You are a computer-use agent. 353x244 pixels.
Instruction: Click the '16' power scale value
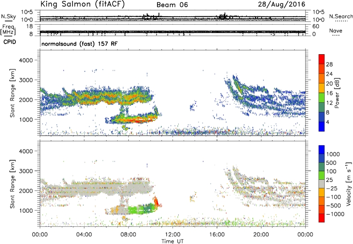[329, 93]
